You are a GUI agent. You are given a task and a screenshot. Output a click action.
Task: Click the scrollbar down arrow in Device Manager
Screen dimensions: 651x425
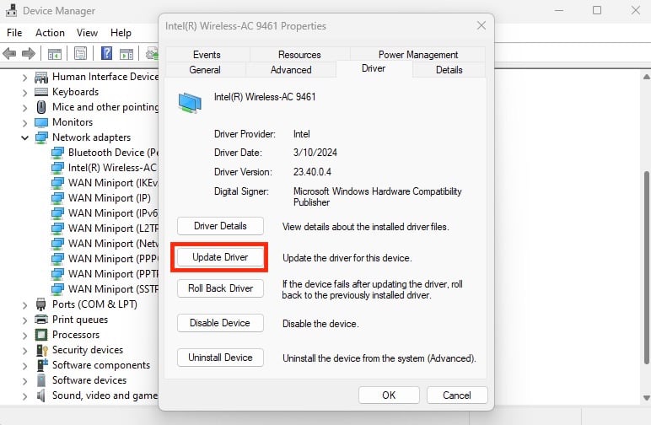point(647,398)
